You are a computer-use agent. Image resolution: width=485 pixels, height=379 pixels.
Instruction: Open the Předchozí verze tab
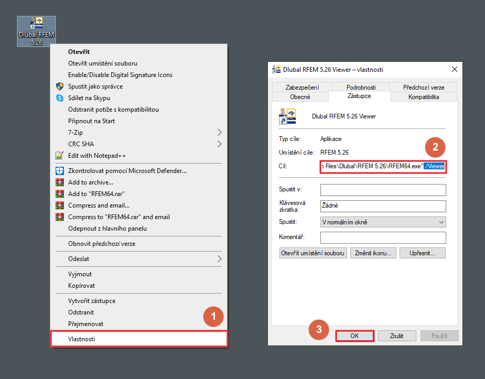[x=424, y=87]
